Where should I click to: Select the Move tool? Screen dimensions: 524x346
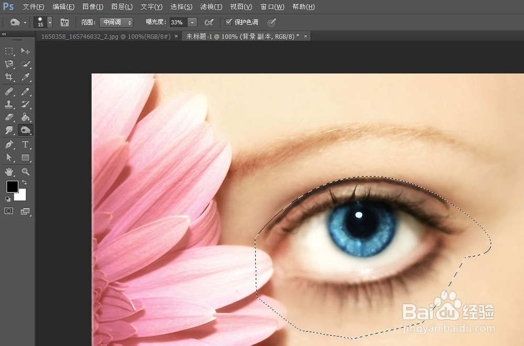25,51
